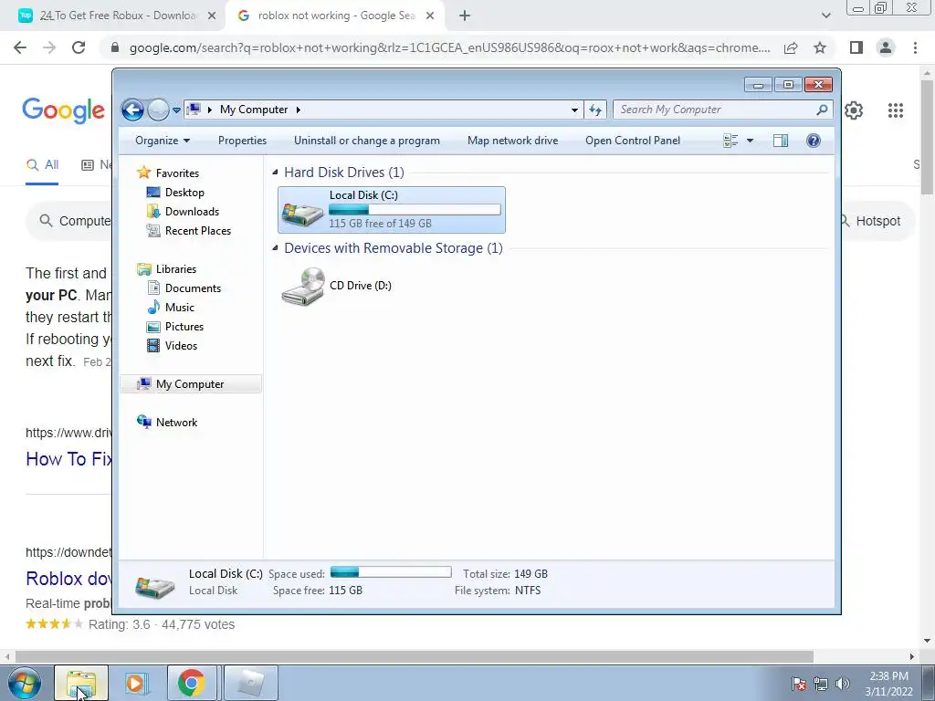Select Recent Places in navigation pane
Image resolution: width=935 pixels, height=701 pixels.
click(x=197, y=231)
